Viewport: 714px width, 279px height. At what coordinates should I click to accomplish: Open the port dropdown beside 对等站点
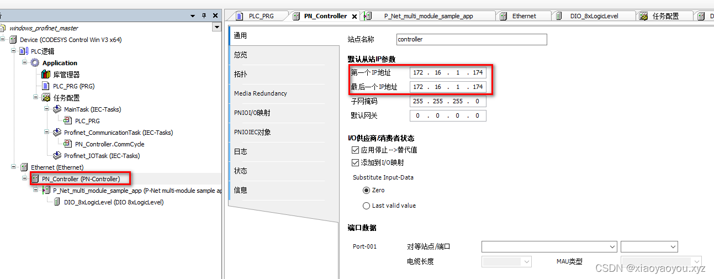coord(673,247)
